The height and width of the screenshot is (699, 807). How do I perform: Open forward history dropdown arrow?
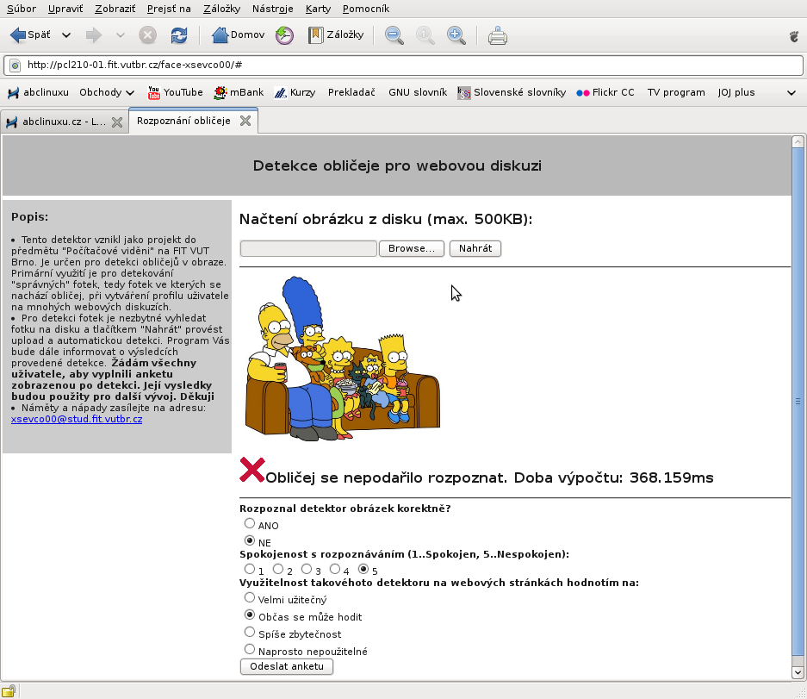click(x=121, y=35)
